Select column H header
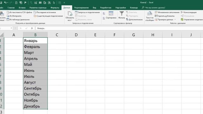The height and width of the screenshot is (114, 203). [153, 35]
